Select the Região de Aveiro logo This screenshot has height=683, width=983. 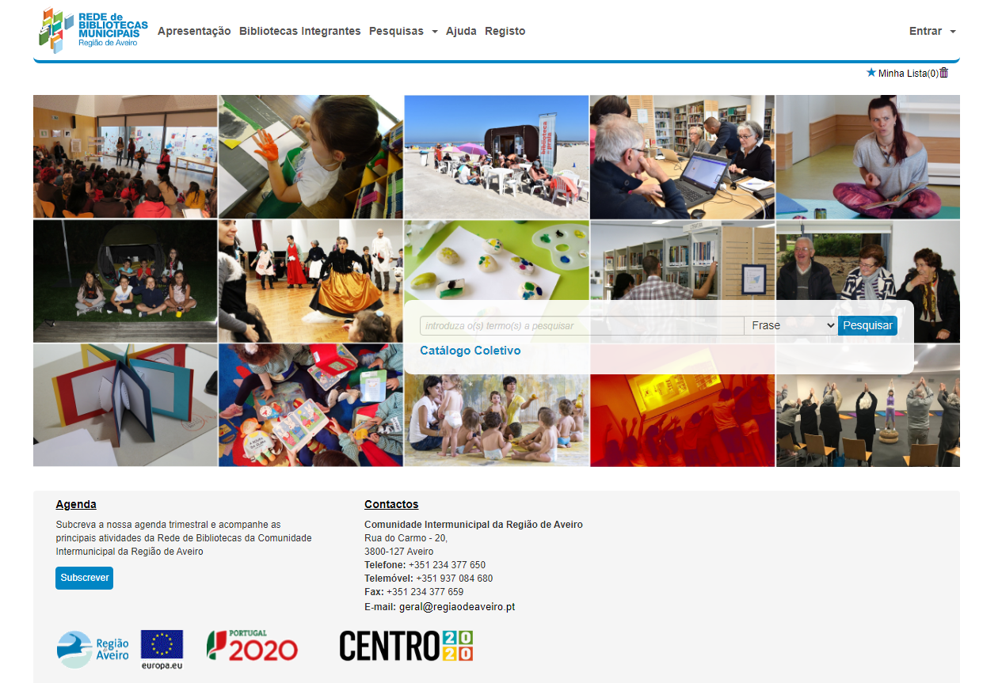tap(93, 647)
